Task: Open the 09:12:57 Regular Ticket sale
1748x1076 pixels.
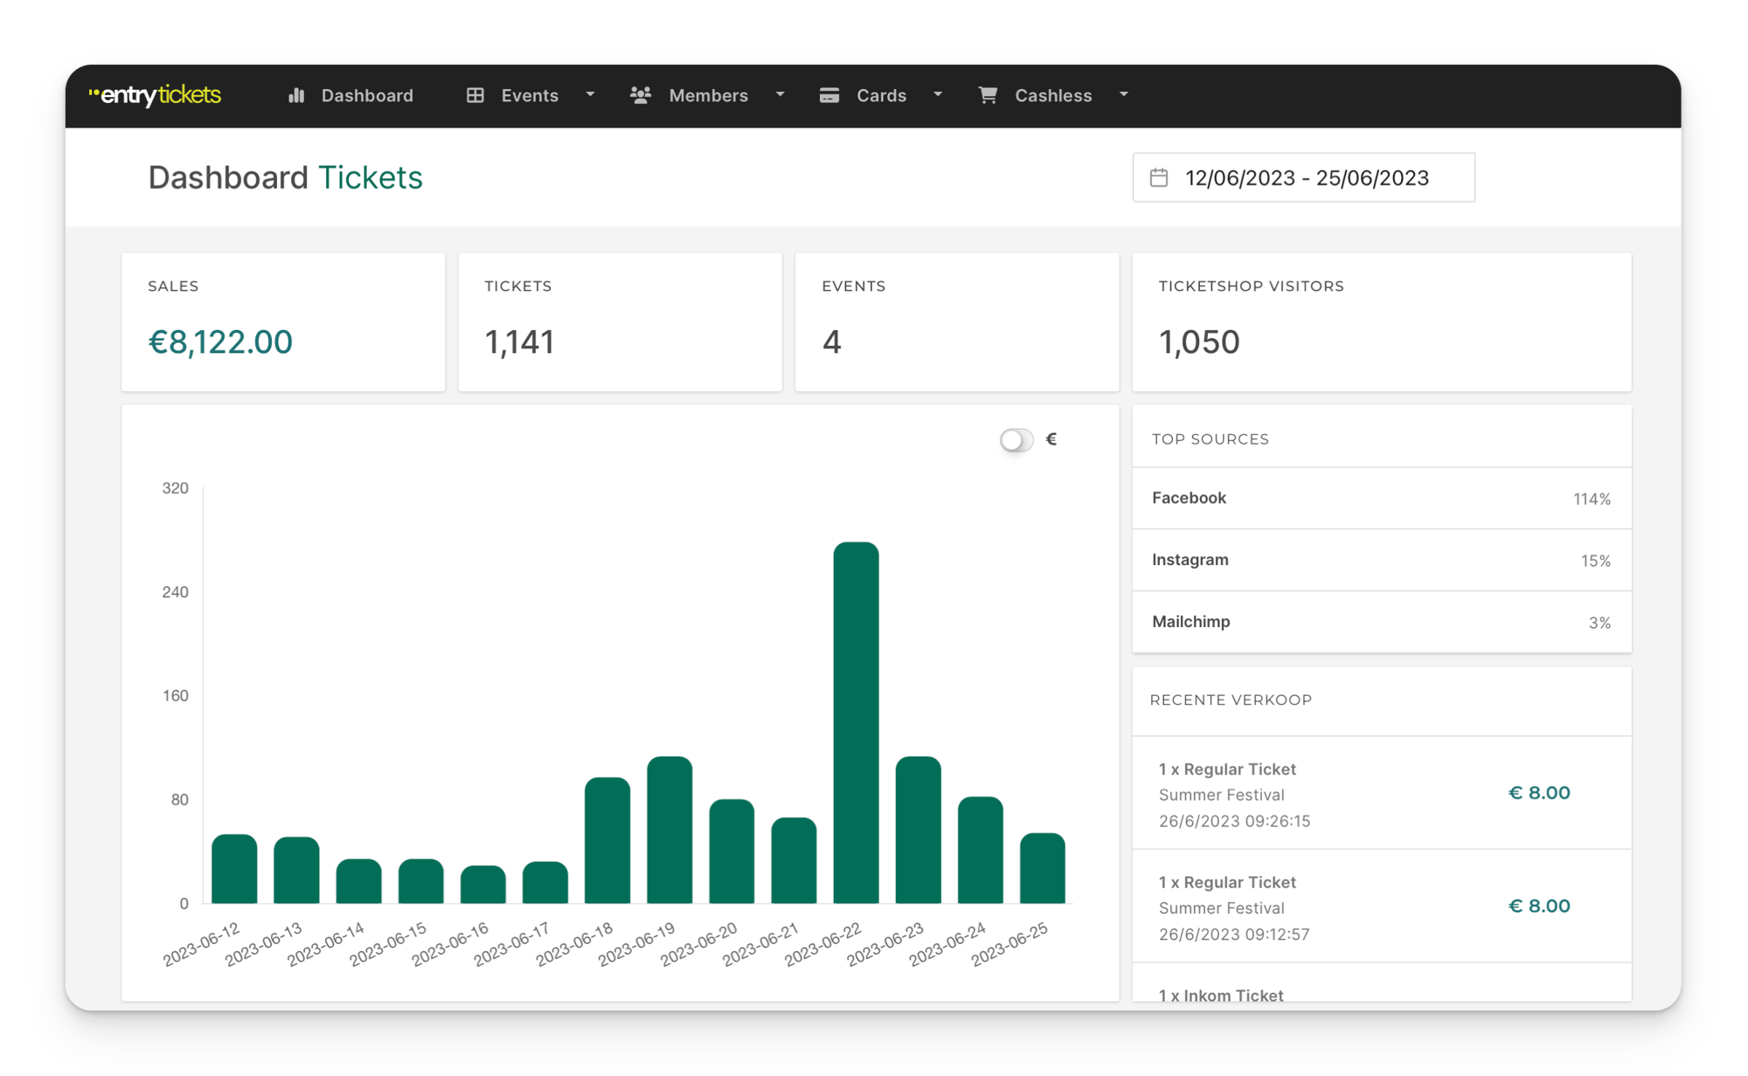Action: [1382, 907]
